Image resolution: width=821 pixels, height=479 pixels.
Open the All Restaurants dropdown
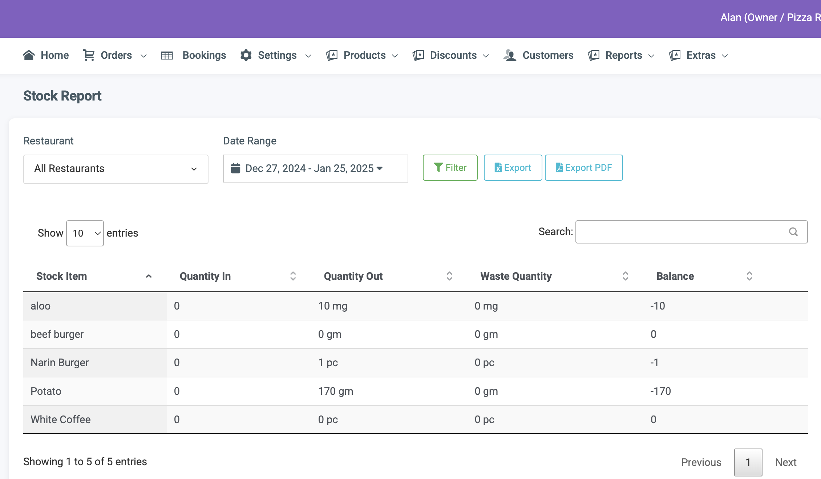(116, 169)
